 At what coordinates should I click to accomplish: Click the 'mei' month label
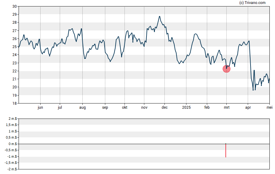click(269, 107)
